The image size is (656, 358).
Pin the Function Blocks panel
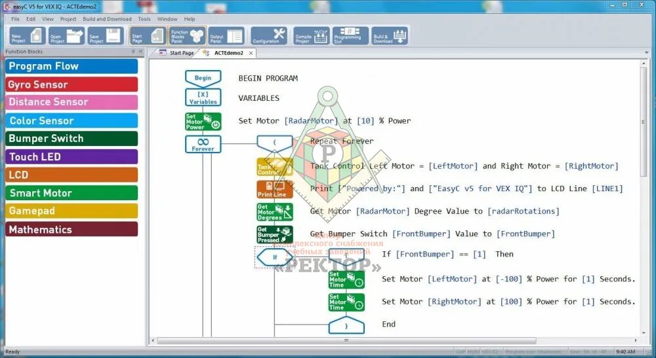(x=133, y=51)
